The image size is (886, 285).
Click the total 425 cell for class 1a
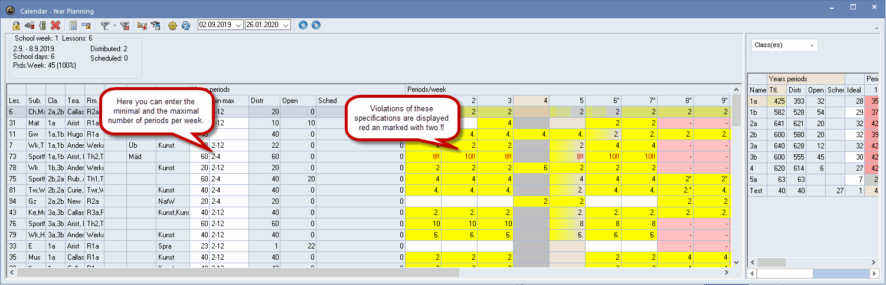coord(776,101)
